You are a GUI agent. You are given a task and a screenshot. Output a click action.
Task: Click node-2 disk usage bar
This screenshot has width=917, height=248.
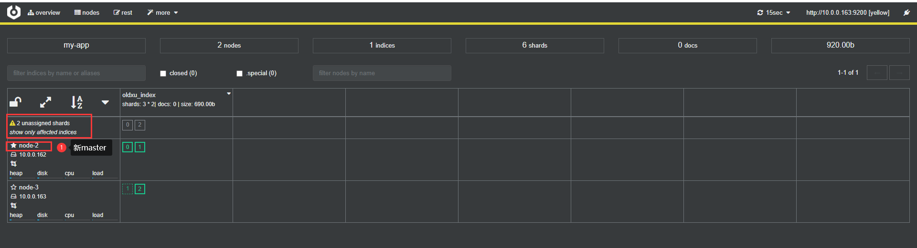point(50,178)
